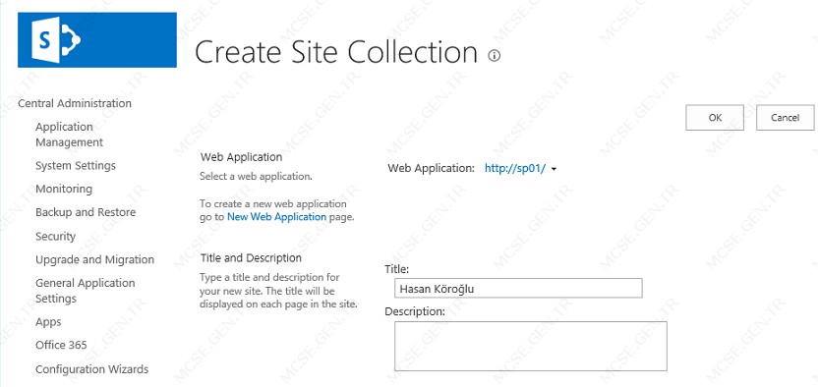Image resolution: width=818 pixels, height=387 pixels.
Task: Click the Cancel button
Action: [786, 118]
